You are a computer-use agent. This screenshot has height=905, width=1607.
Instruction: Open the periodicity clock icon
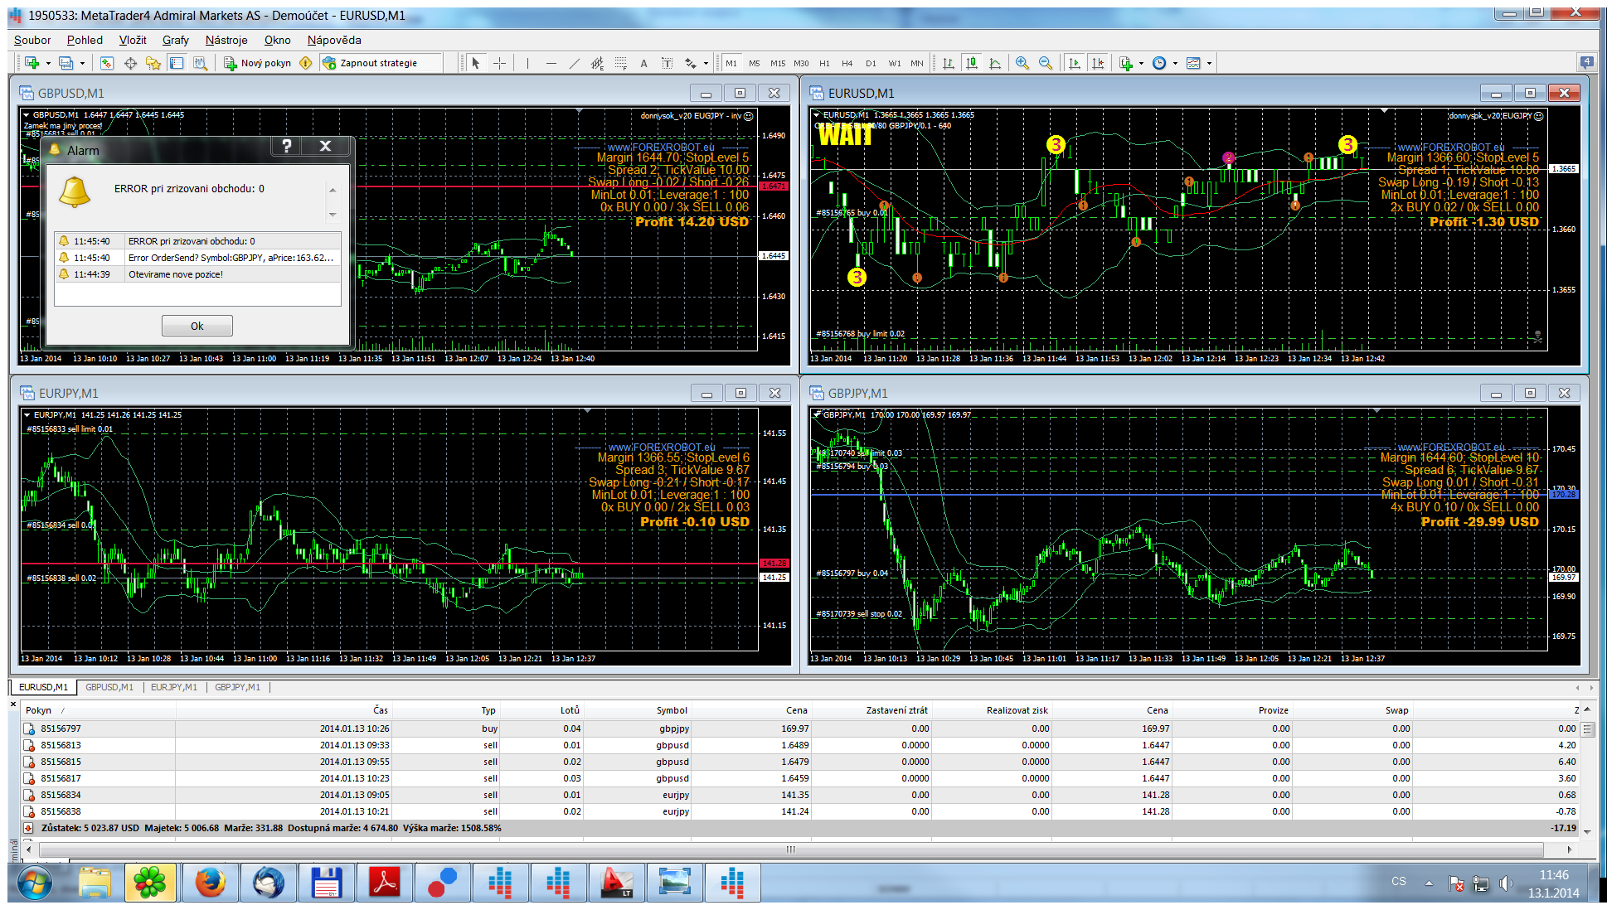1159,63
